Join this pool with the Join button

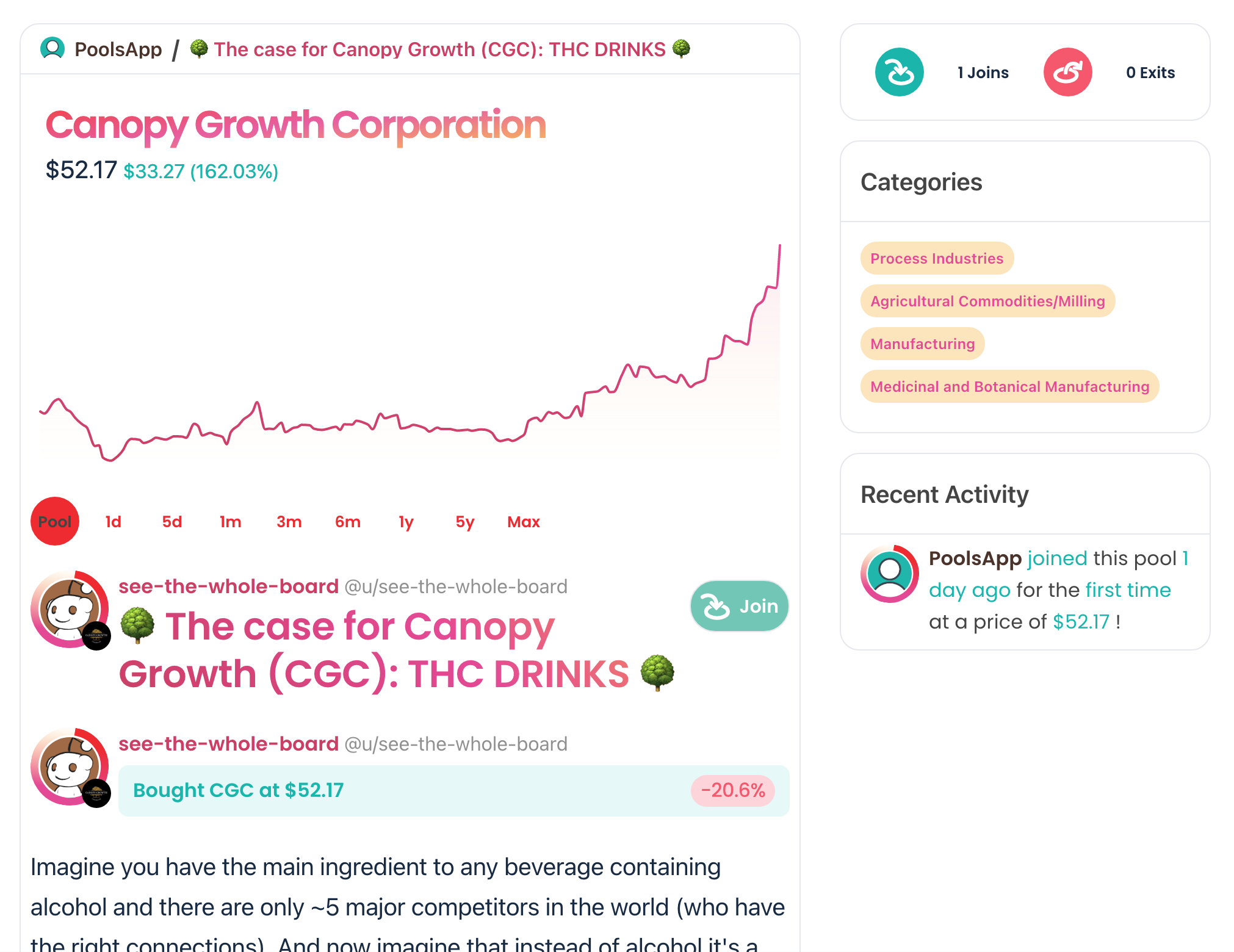pos(740,606)
